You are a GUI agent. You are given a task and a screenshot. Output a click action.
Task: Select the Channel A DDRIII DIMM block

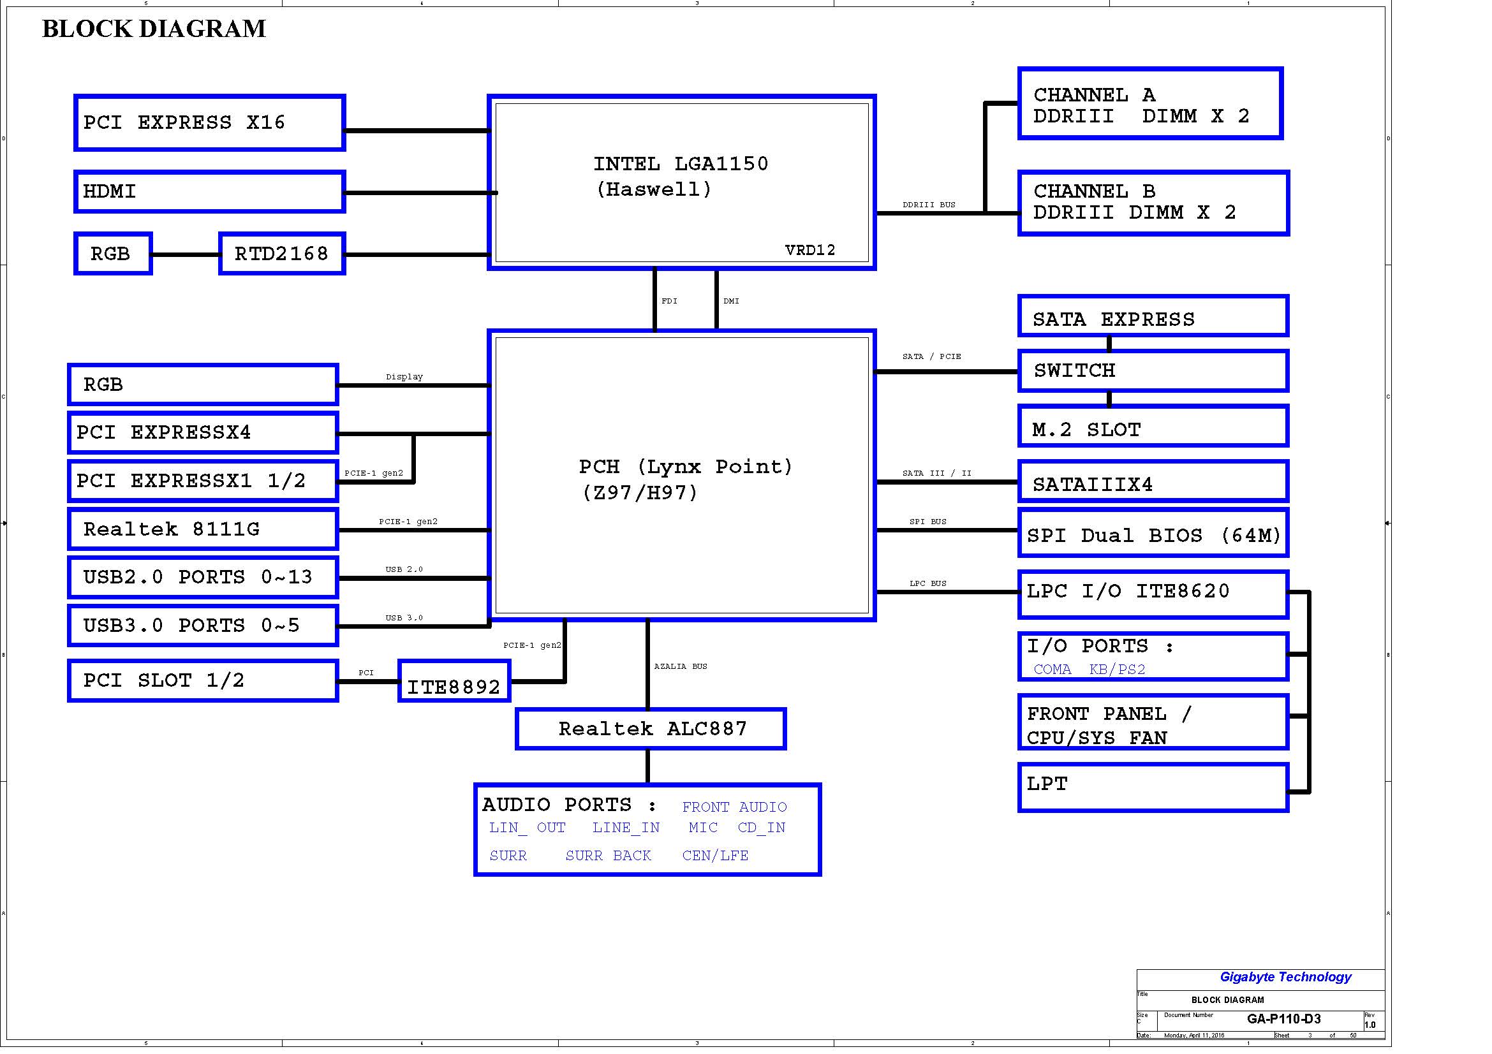[1150, 103]
